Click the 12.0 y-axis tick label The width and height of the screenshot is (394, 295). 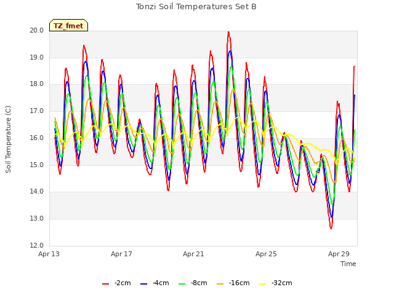(37, 245)
